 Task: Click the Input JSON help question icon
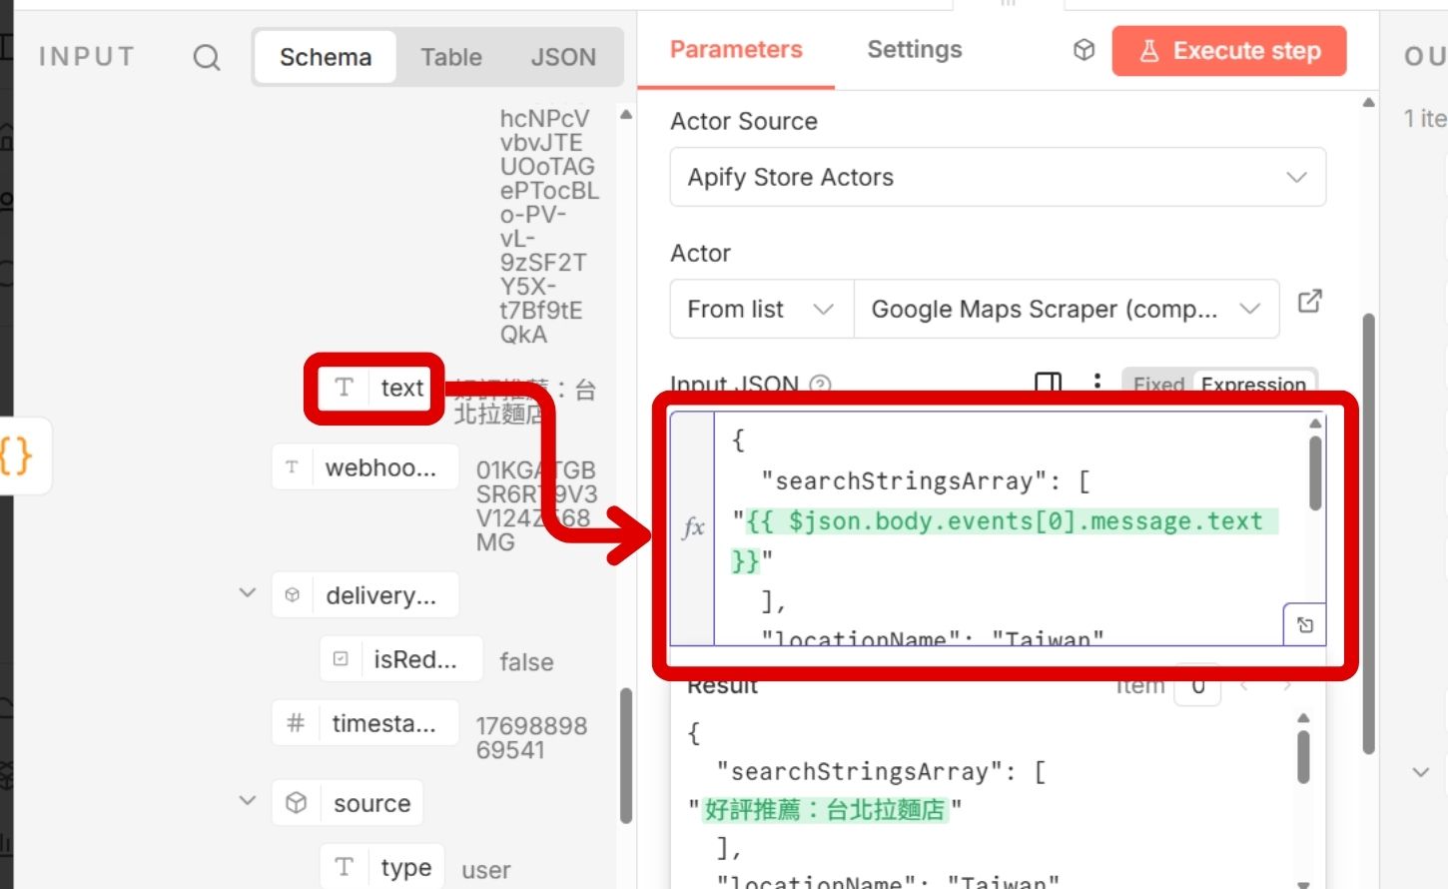pyautogui.click(x=820, y=385)
